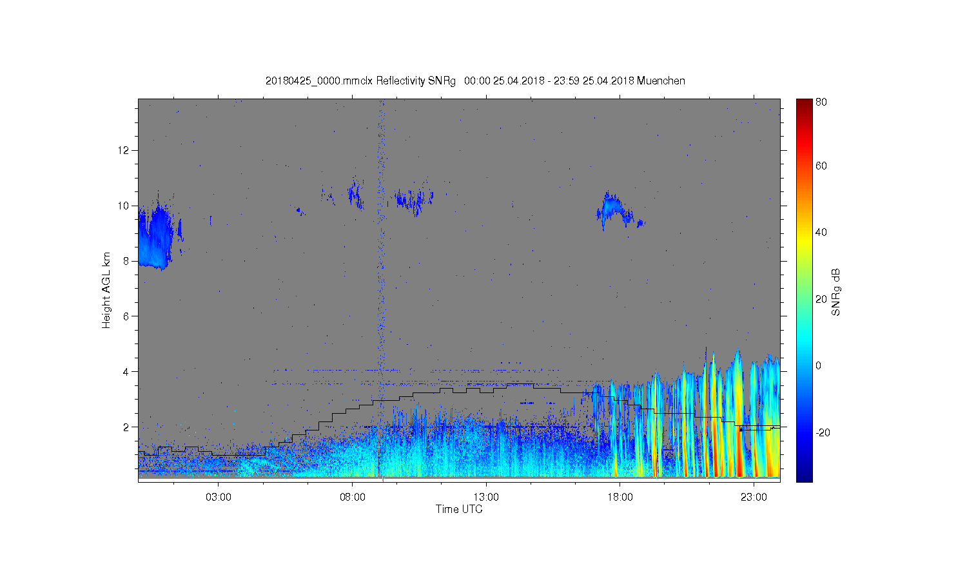Click the colorbar value '60'

[x=821, y=166]
